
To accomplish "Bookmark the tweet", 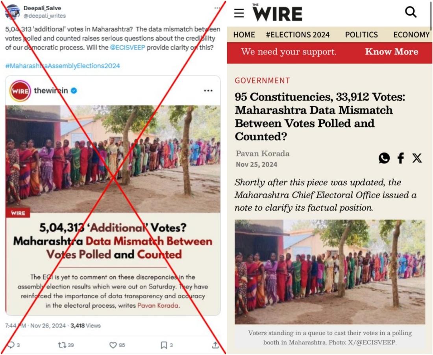I will (164, 345).
